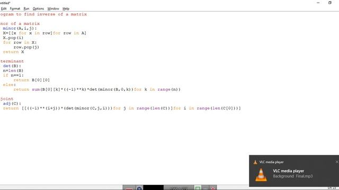Click the 'joint' comment line
339x190 pixels.
tap(7, 99)
